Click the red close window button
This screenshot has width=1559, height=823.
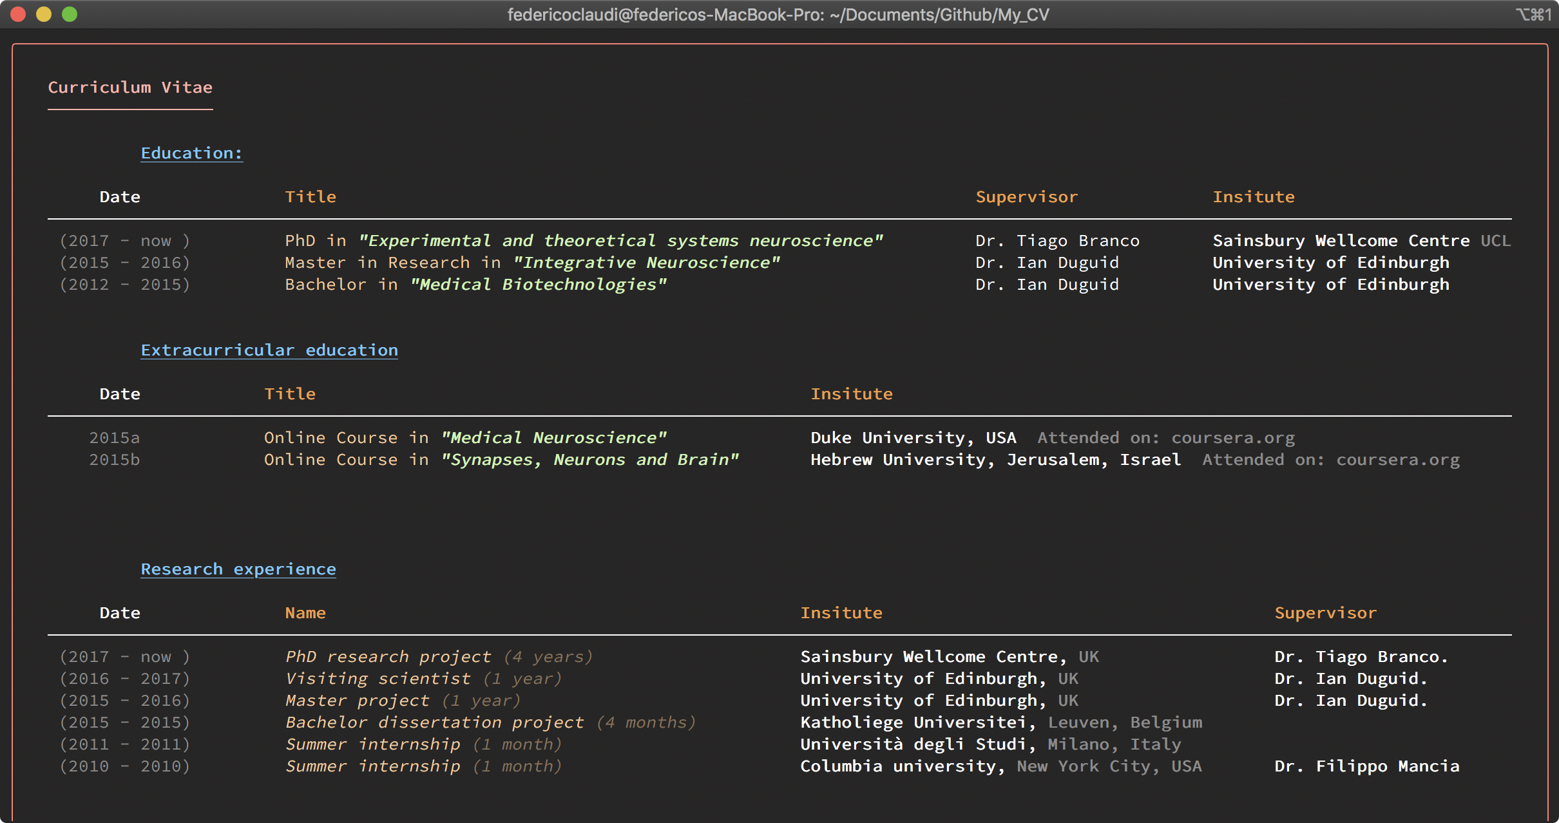click(18, 14)
